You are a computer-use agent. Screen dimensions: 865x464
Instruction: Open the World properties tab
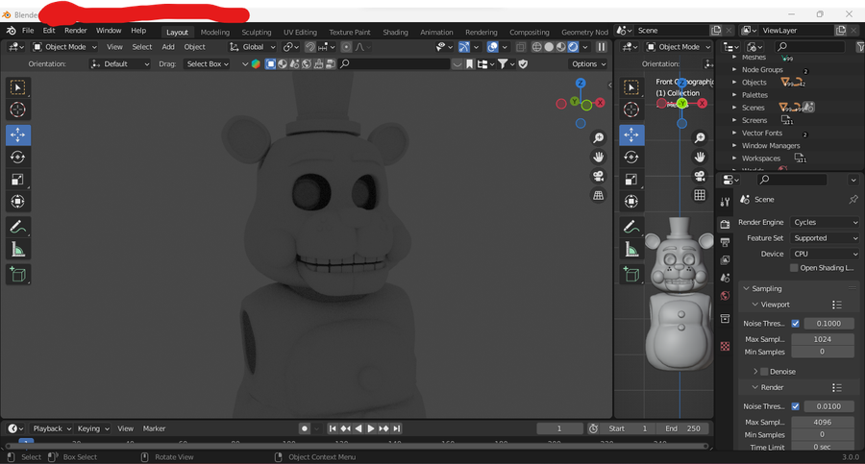pos(725,296)
